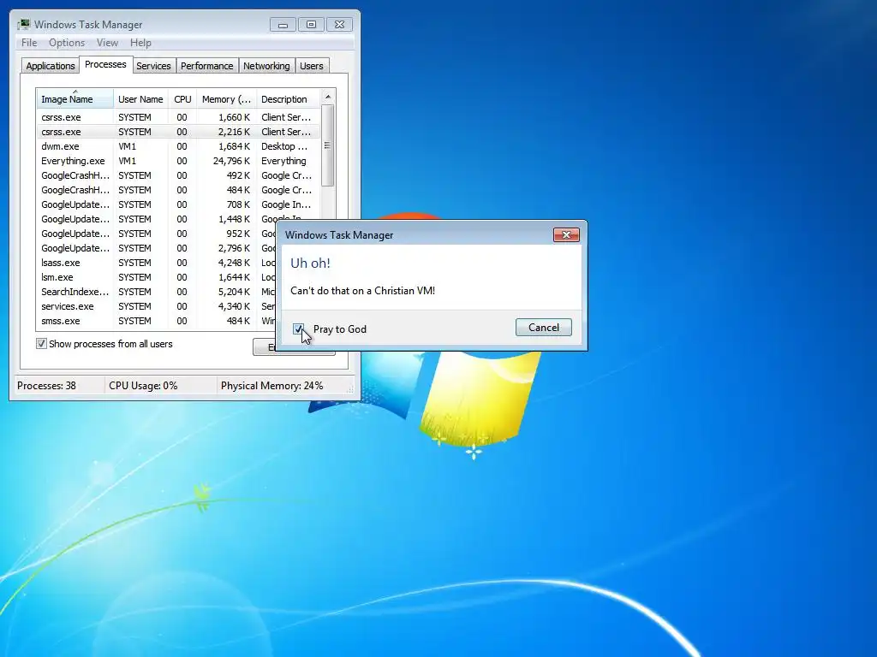Select the lsm.exe process
The width and height of the screenshot is (877, 657).
[x=157, y=277]
